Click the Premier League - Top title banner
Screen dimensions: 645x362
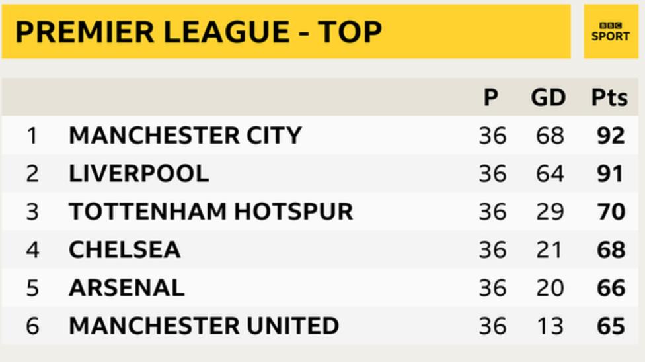[286, 32]
